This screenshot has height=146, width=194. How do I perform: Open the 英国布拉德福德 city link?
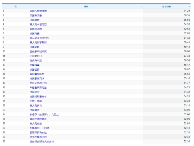[38, 11]
